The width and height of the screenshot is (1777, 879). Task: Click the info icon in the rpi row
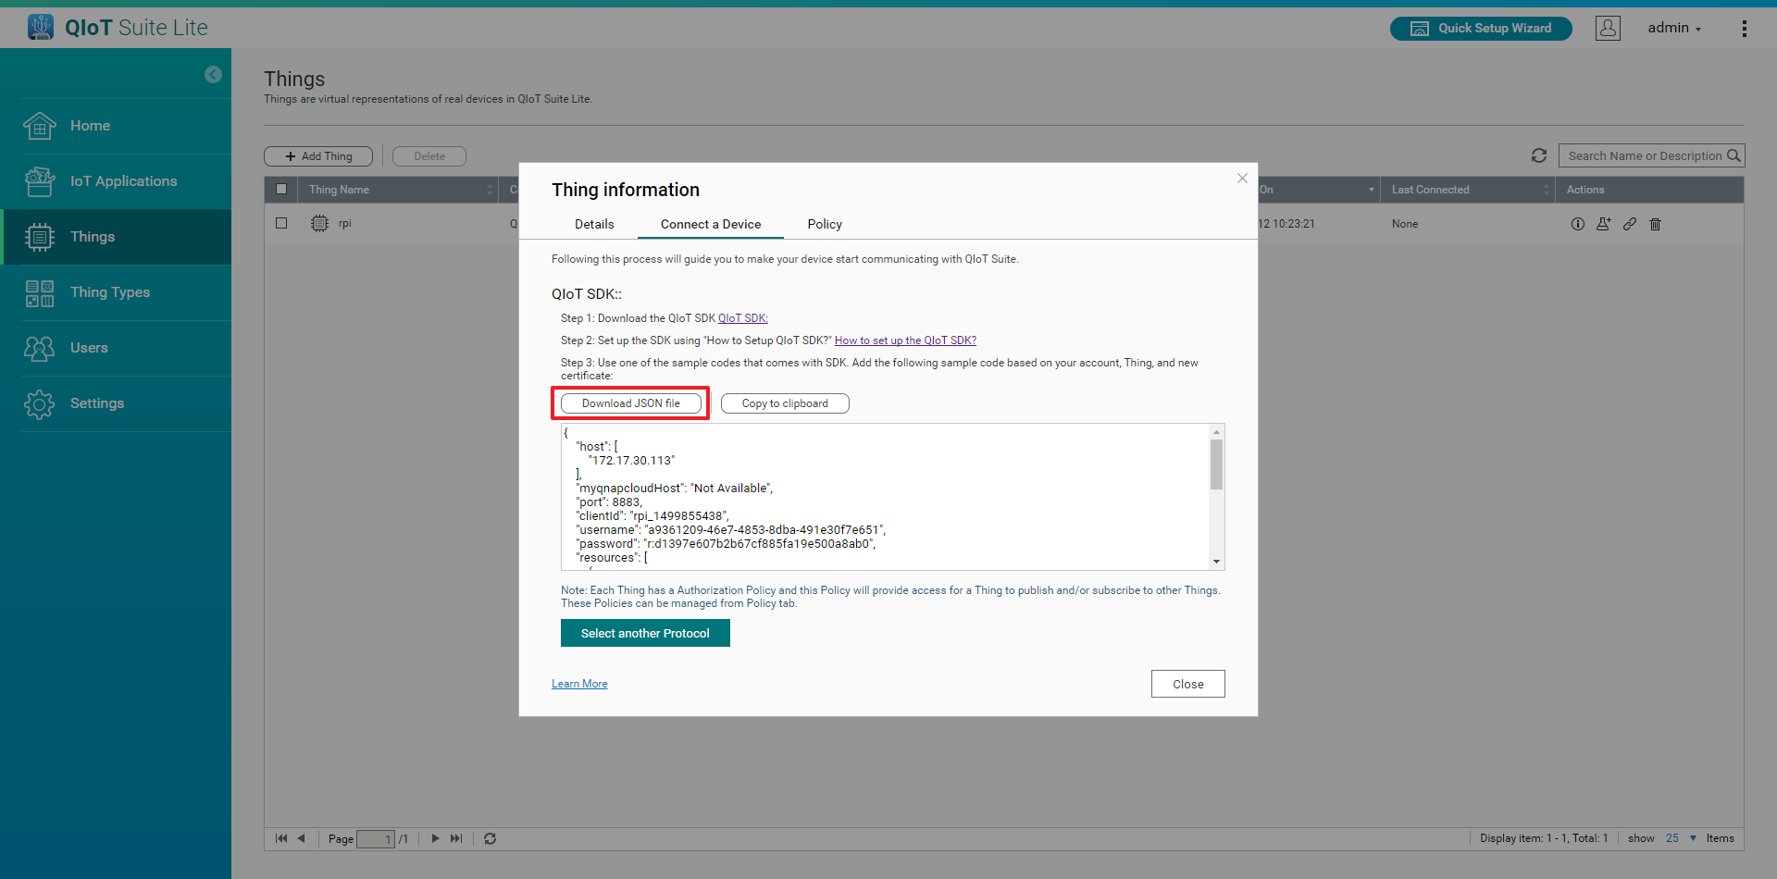1577,224
